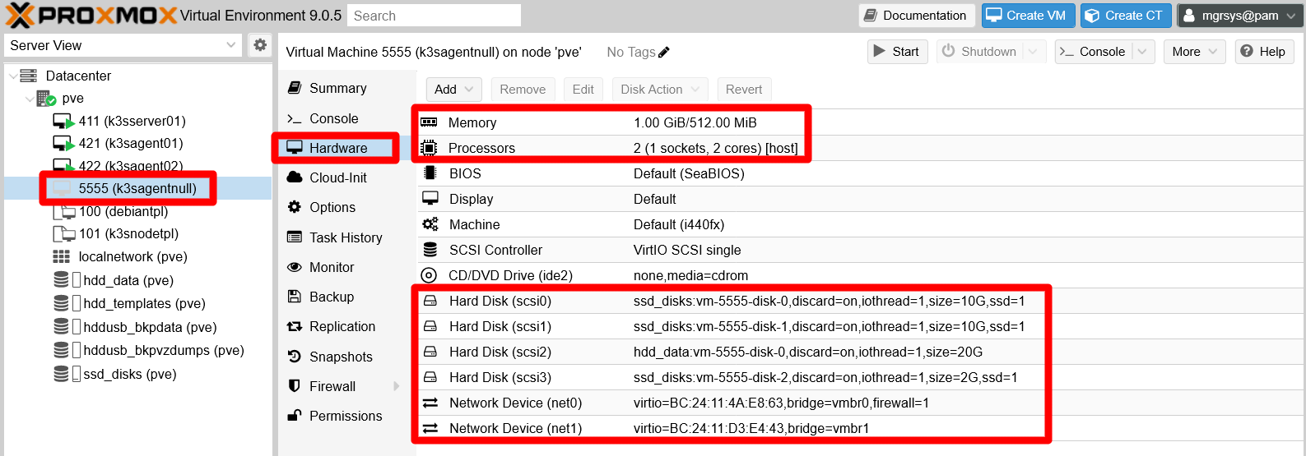Click Machine row gears icon

[x=430, y=224]
